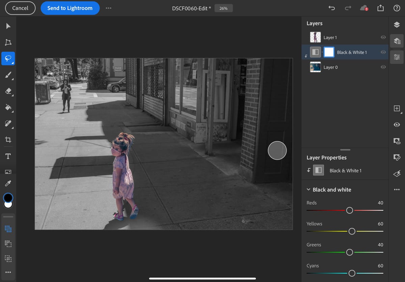Open layer Filters and adjustments panel icon
Viewport: 405px width, 282px height.
[x=397, y=57]
